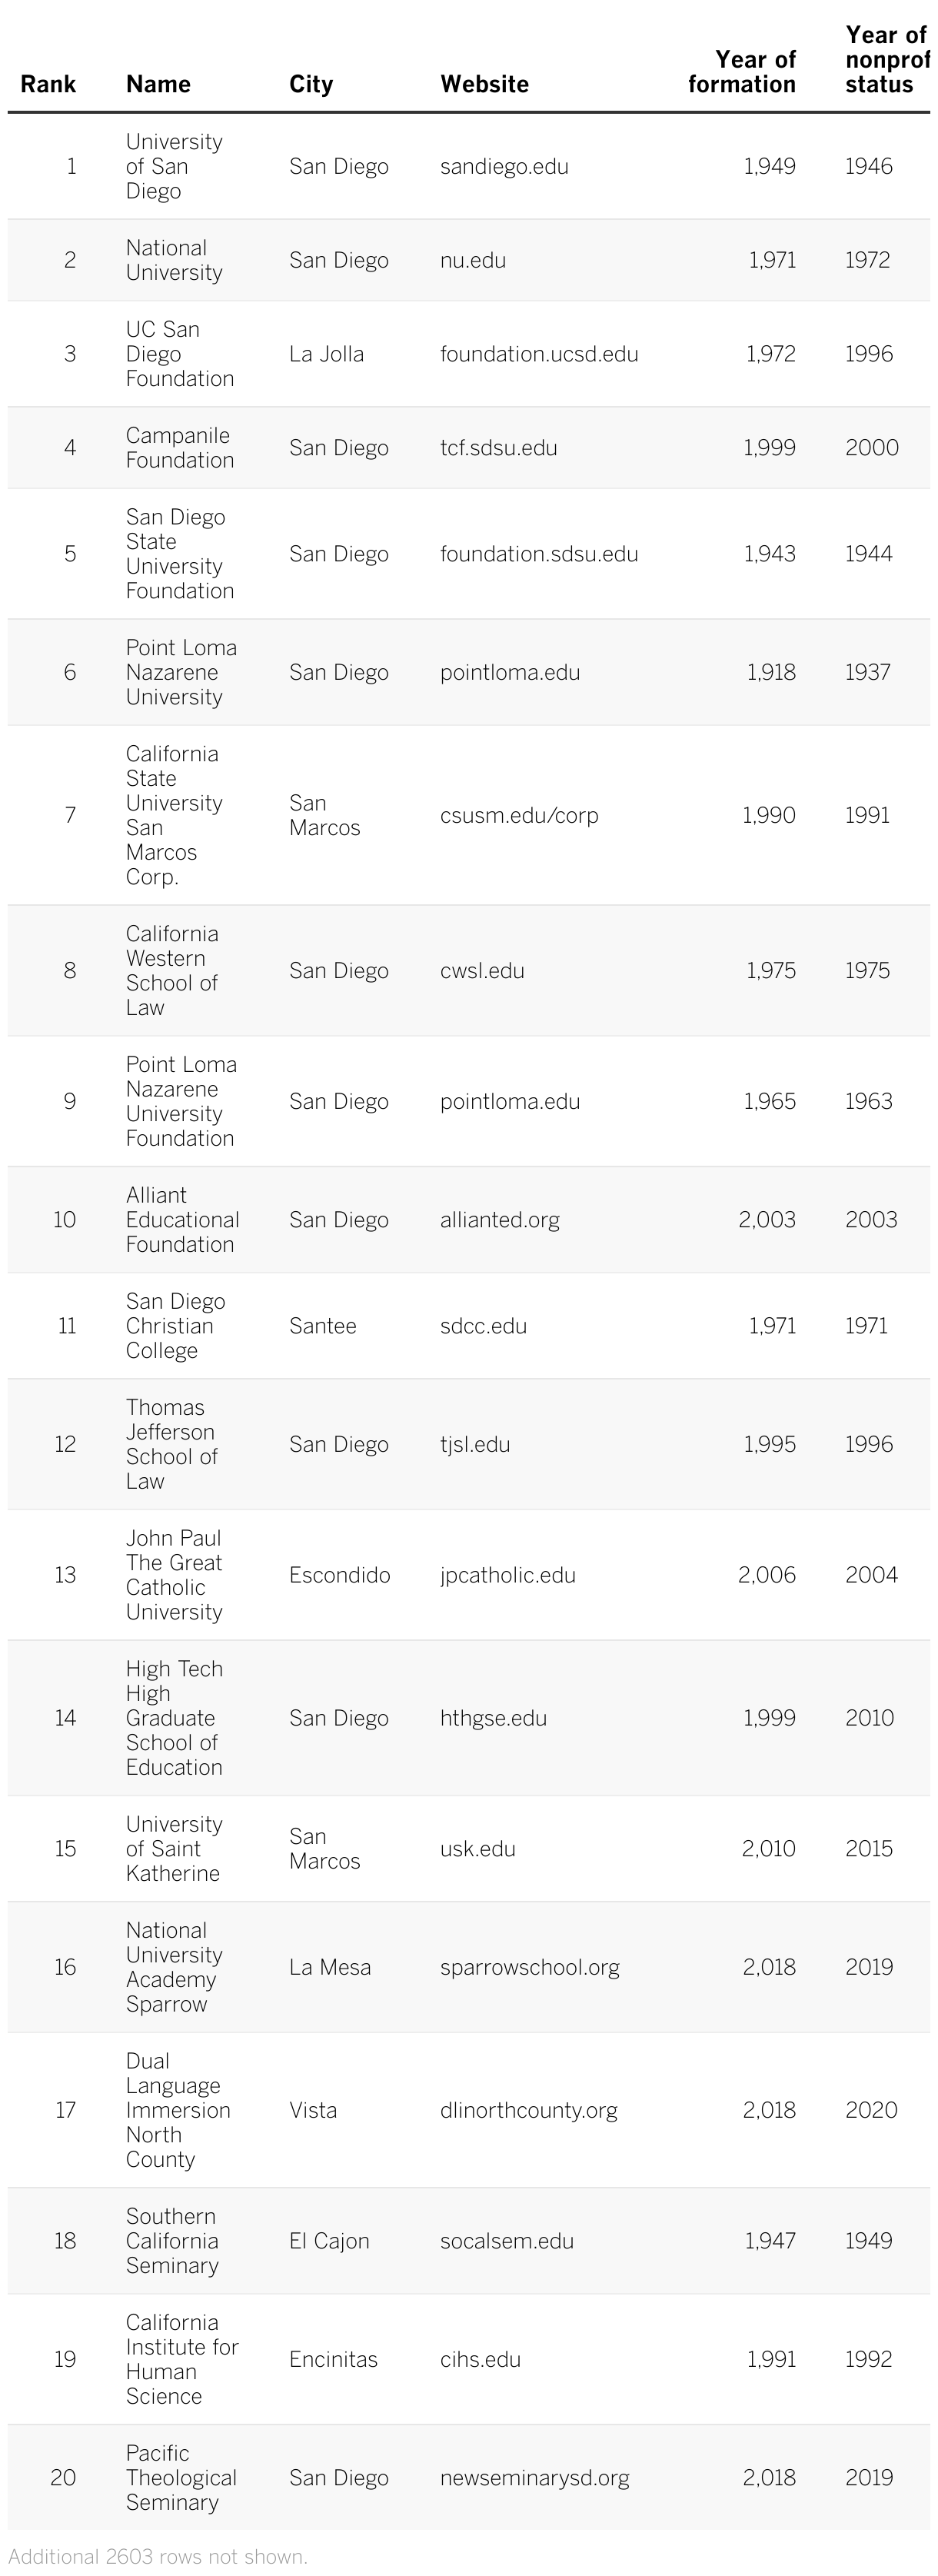Open the tcf.sdsu.edu website link
Viewport: 938px width, 2576px height.
(499, 448)
